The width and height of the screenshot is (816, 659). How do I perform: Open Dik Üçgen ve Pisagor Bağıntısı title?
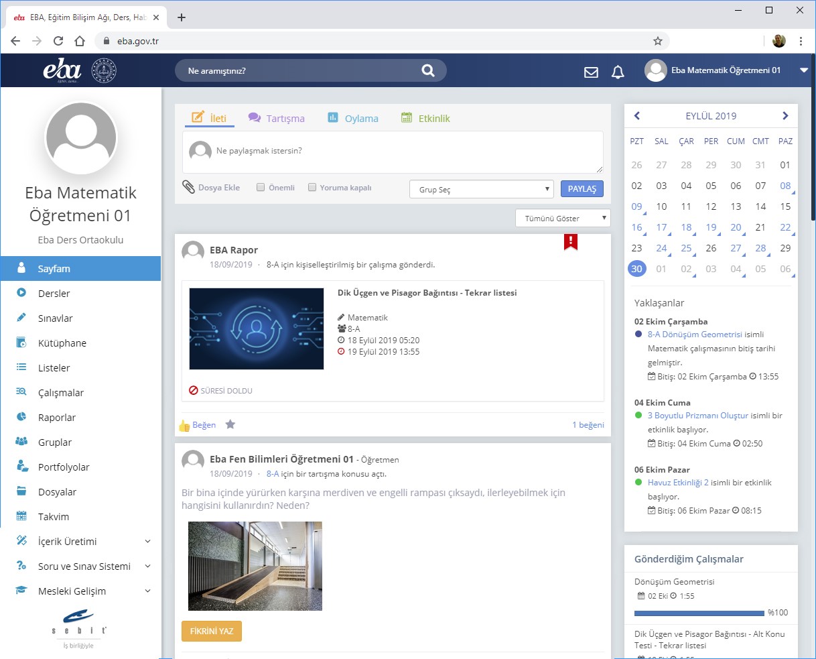tap(427, 293)
